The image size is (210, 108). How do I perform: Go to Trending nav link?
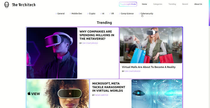[172, 4]
